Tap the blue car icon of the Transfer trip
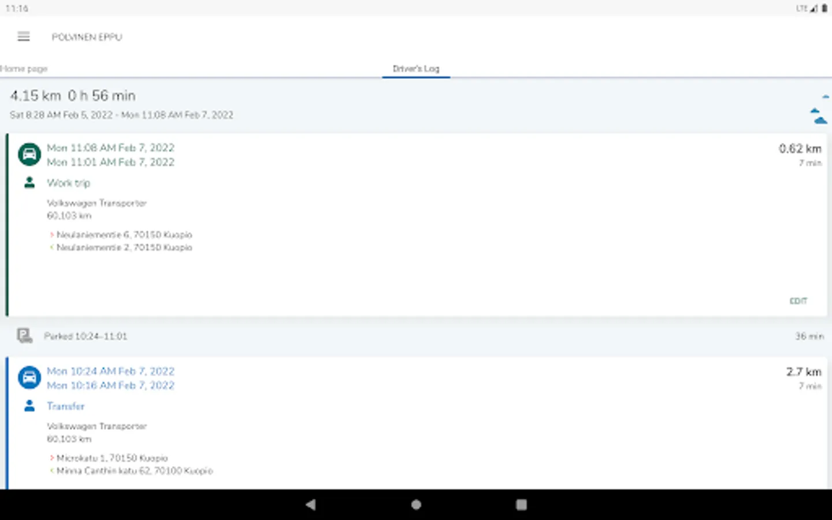This screenshot has width=832, height=520. coord(29,378)
